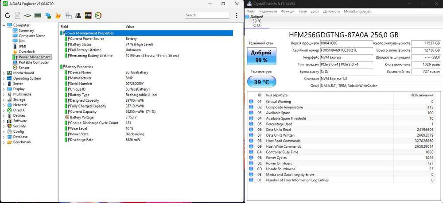Open the CPU chip tool in AIDA64 toolbar
The height and width of the screenshot is (203, 443).
[x=27, y=15]
